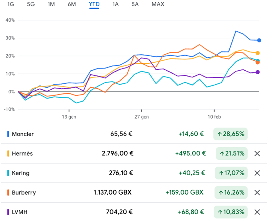Click the 10% y-axis label
This screenshot has height=221, width=273.
pyautogui.click(x=10, y=74)
